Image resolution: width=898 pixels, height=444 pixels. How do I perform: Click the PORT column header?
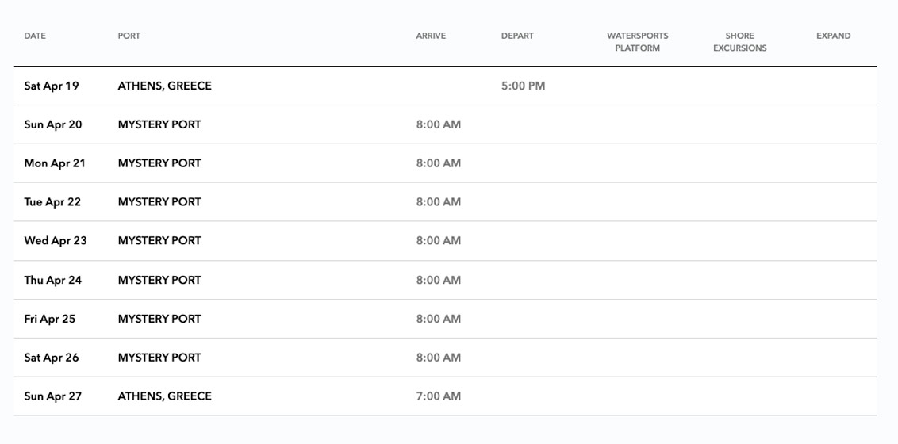pos(129,36)
